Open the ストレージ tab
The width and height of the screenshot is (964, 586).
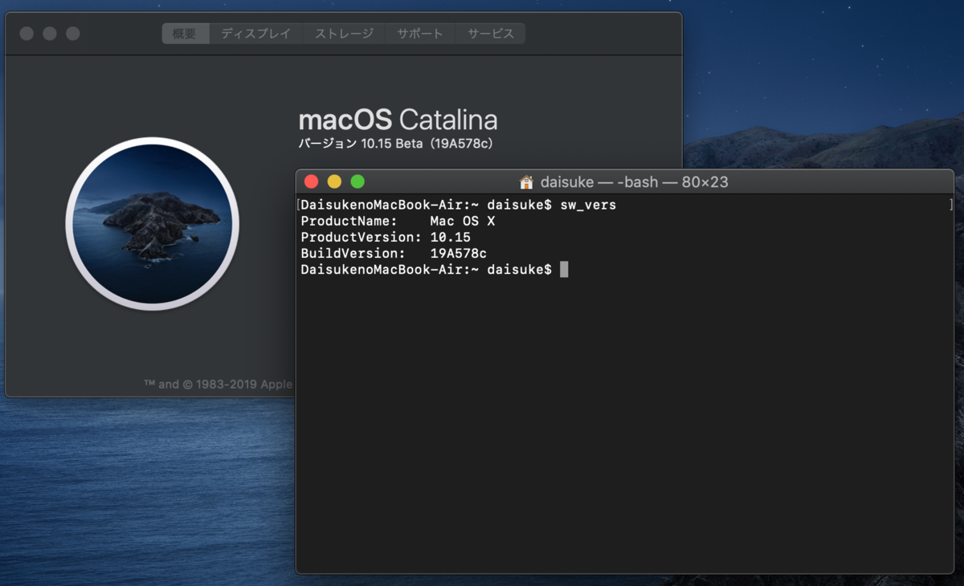pos(344,34)
